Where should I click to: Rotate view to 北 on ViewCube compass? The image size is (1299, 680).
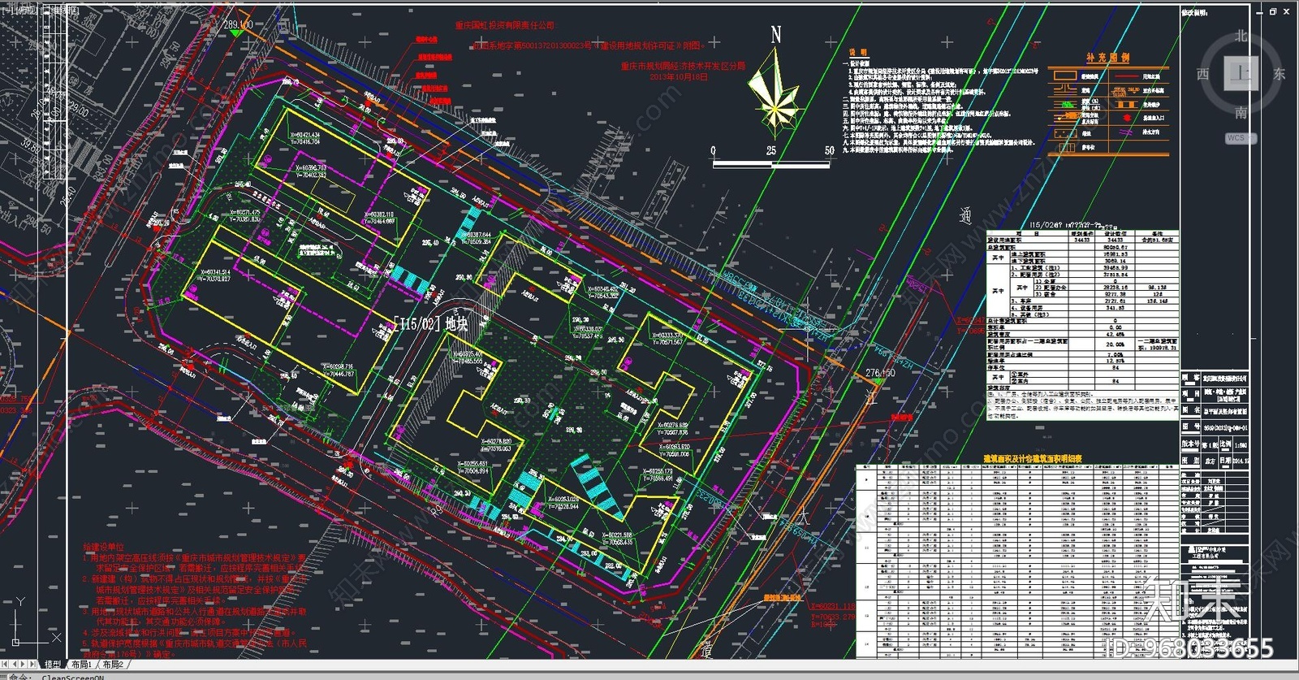(1241, 36)
